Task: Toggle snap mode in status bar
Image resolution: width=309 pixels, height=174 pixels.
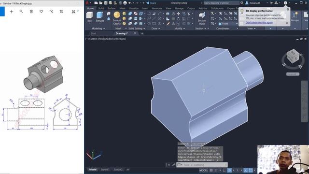Action: pyautogui.click(x=216, y=170)
